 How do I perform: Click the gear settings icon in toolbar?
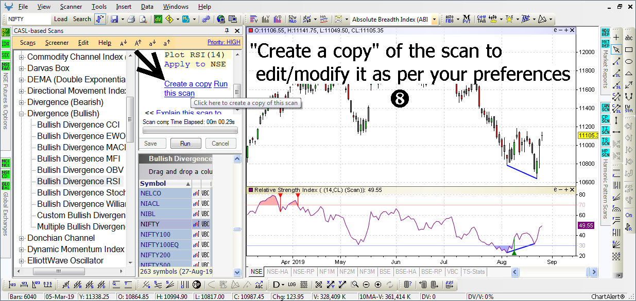coord(207,19)
